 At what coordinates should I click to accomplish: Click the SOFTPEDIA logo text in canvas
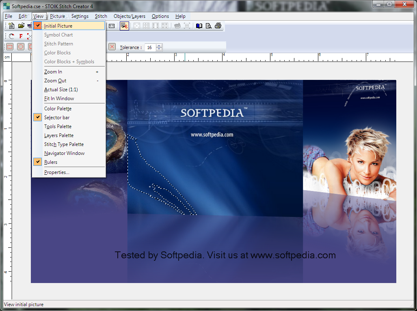(212, 113)
